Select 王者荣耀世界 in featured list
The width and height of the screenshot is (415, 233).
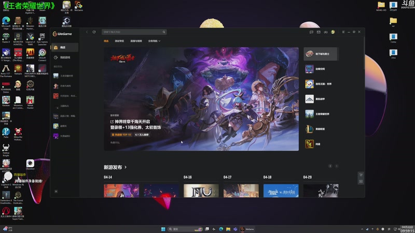321,114
